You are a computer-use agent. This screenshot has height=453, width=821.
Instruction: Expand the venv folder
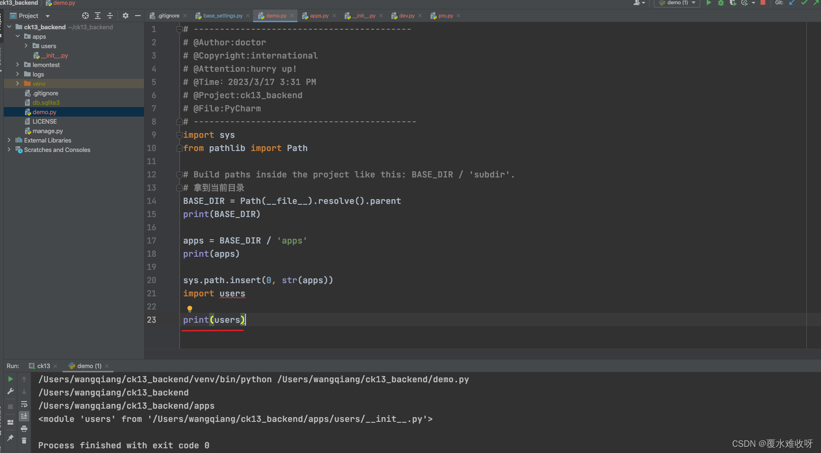coord(18,84)
